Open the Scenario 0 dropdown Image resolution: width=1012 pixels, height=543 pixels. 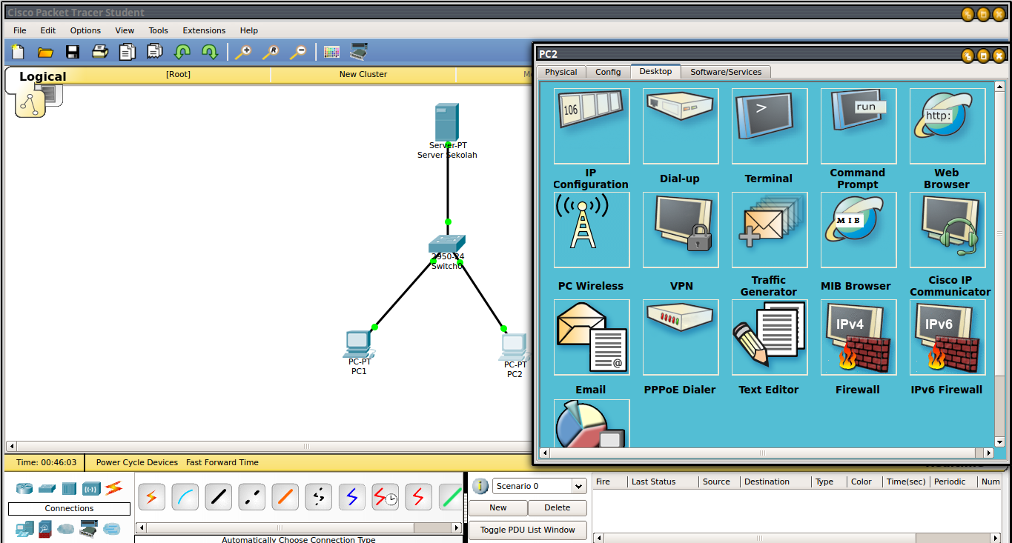[540, 486]
